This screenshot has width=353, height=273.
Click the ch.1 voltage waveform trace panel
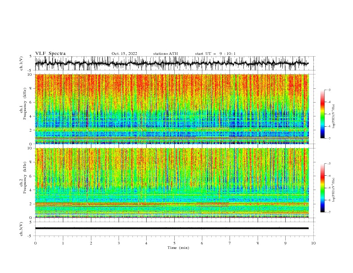175,63
